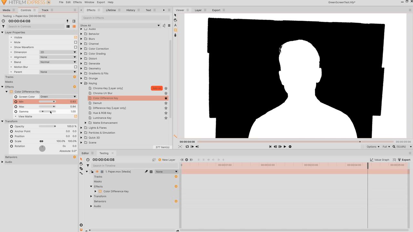Screen dimensions: 413x232
Task: Click the sort order icon in Effects panel
Action: [164, 25]
